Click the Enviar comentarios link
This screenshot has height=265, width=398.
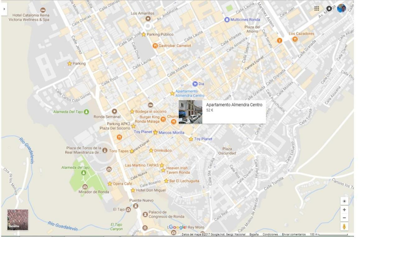tap(294, 234)
